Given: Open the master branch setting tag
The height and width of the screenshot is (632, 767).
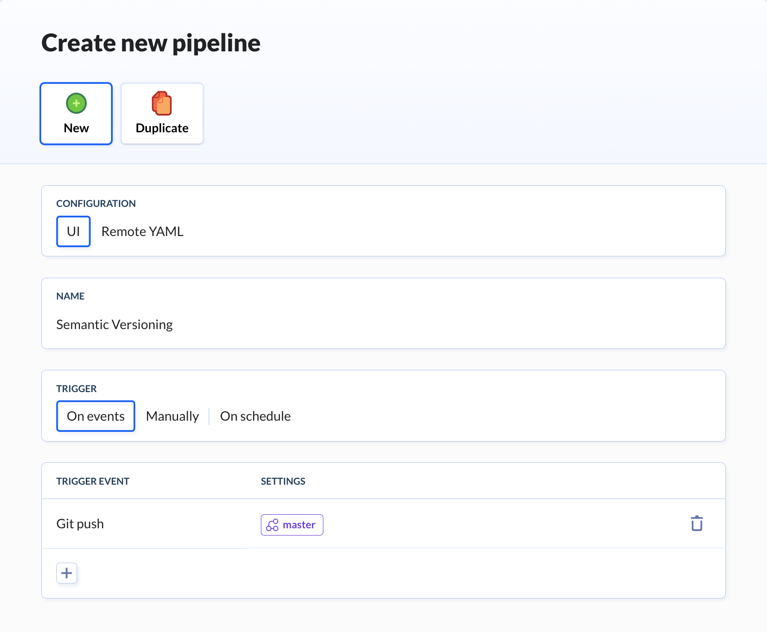Looking at the screenshot, I should click(292, 525).
